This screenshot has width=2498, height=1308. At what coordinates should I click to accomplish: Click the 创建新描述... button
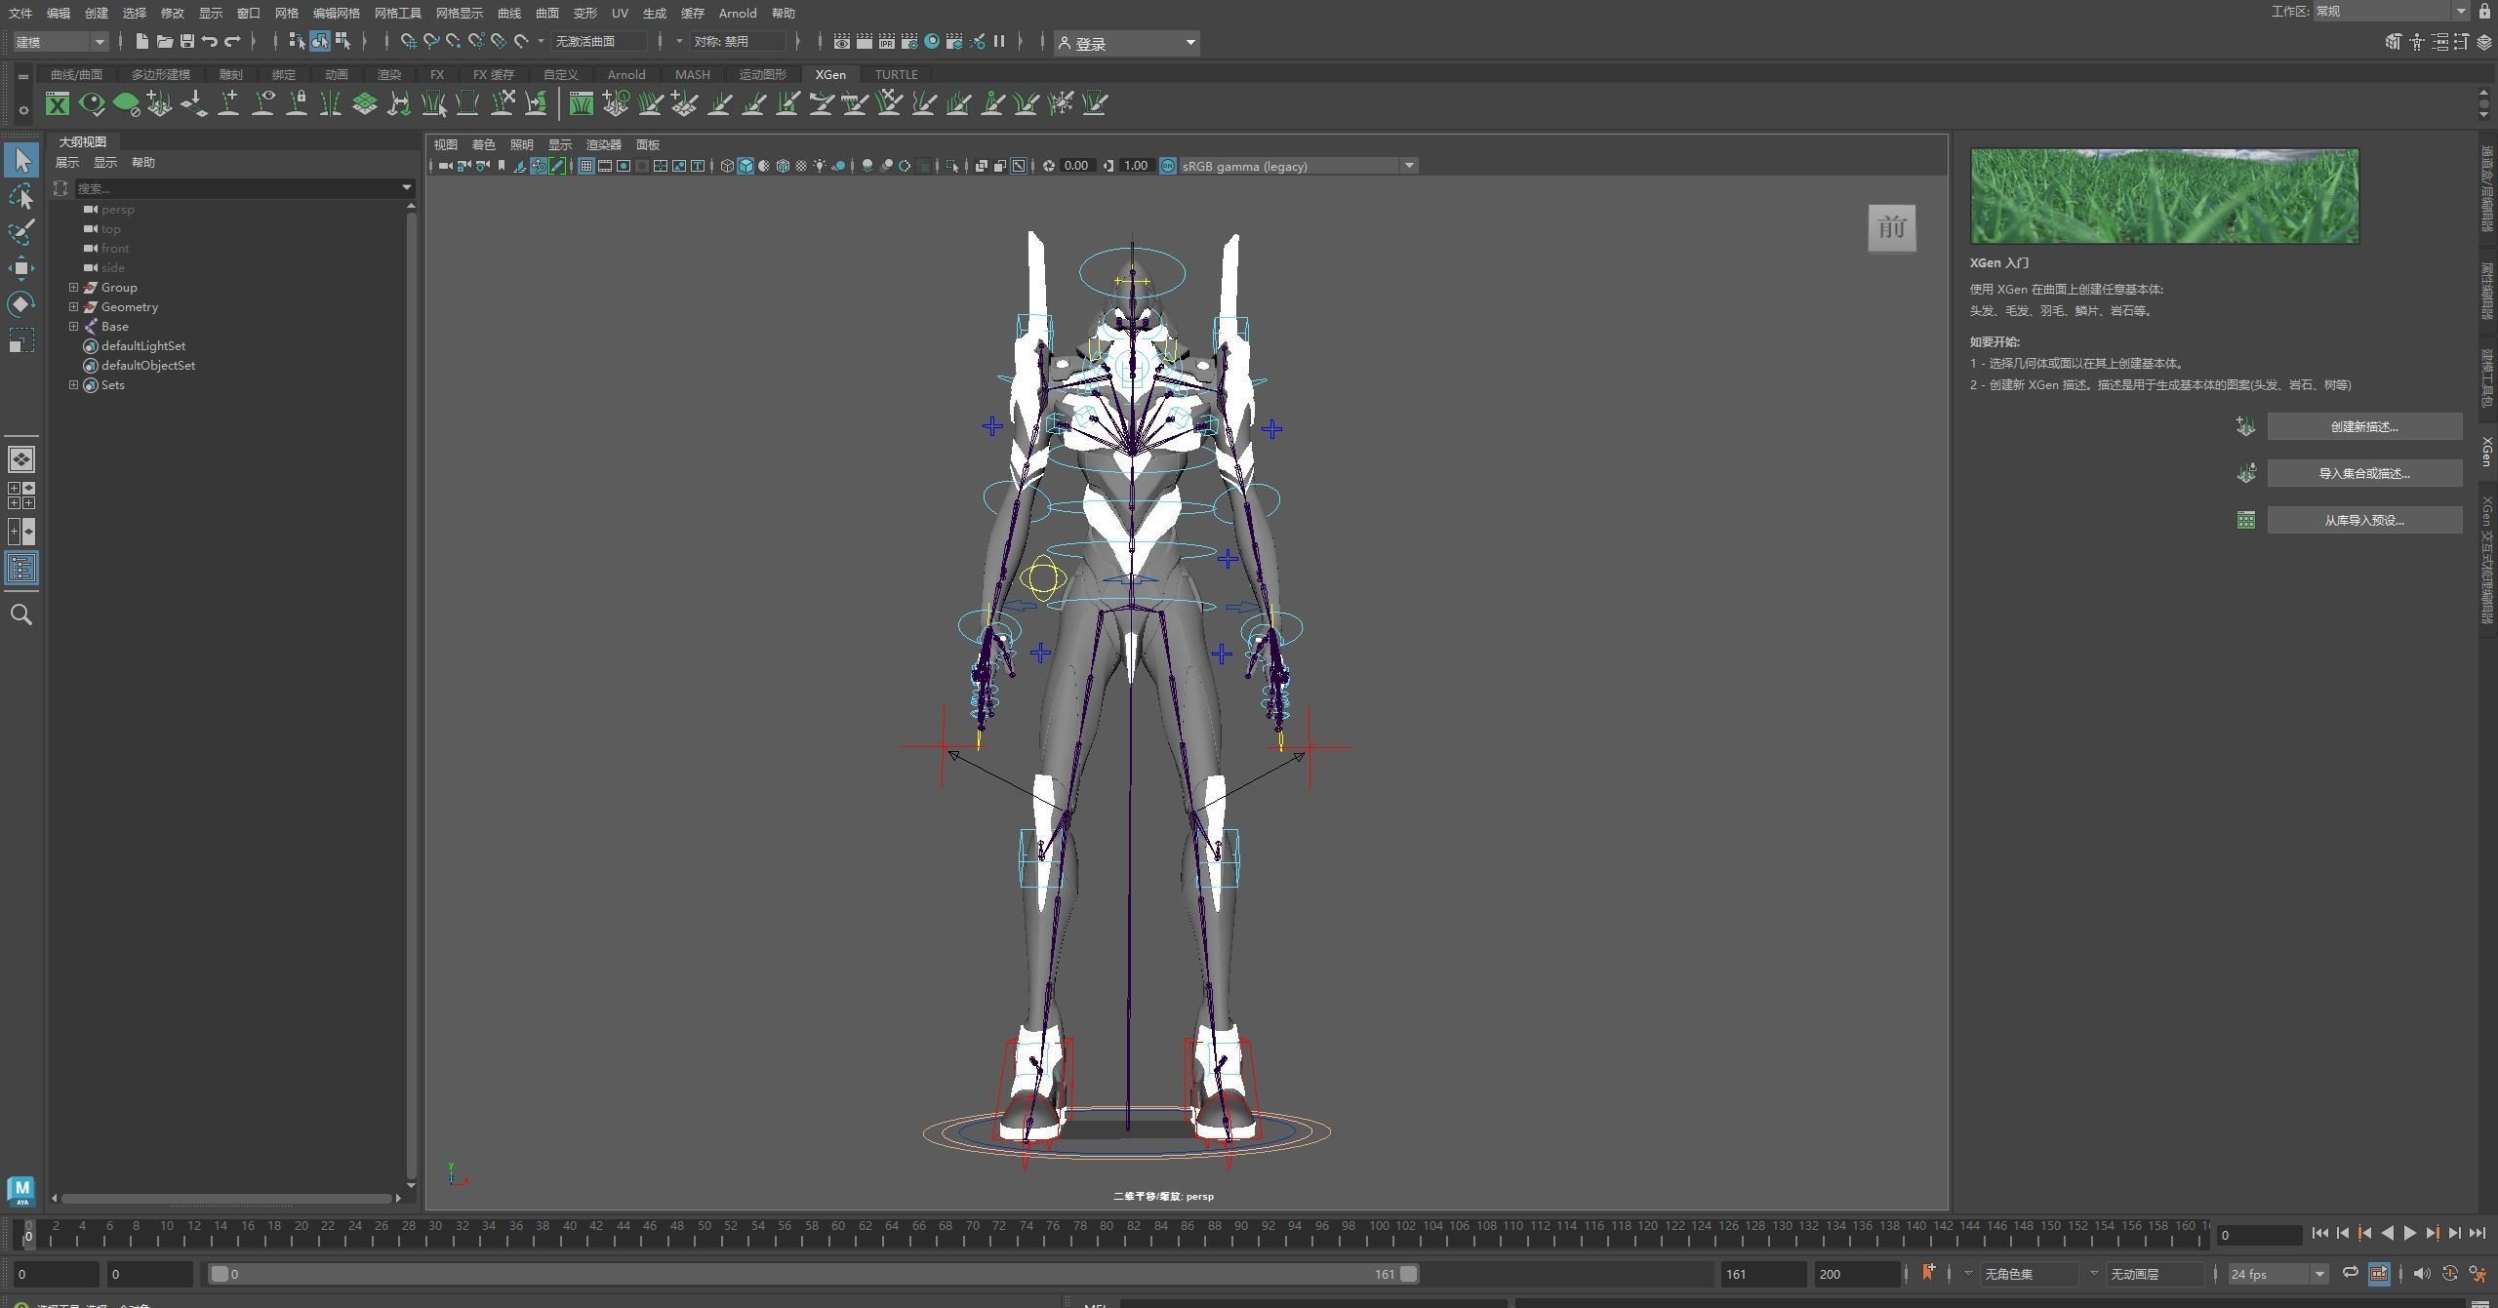click(x=2364, y=426)
